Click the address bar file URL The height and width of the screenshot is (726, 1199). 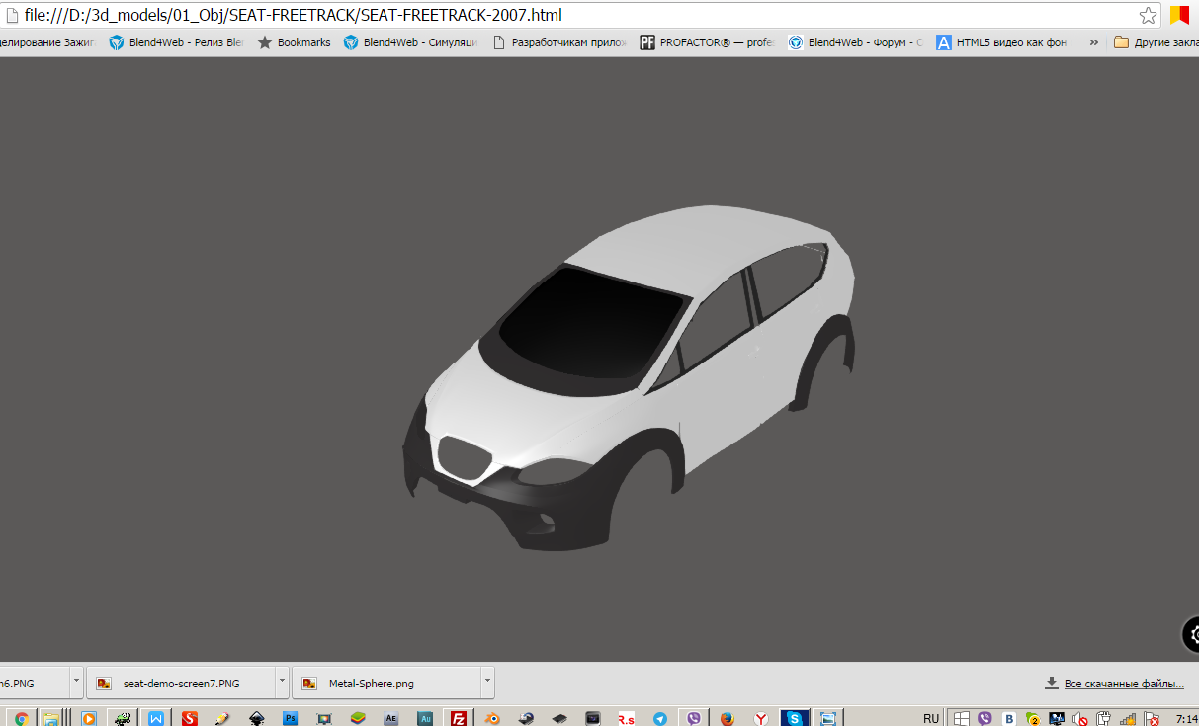pyautogui.click(x=293, y=16)
